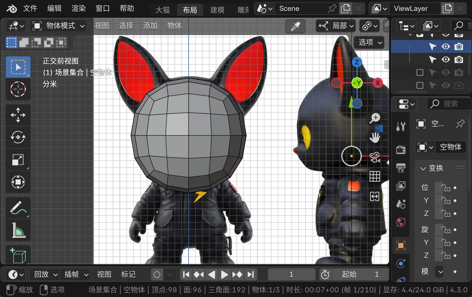Open the properties editor type dropdown

click(406, 104)
